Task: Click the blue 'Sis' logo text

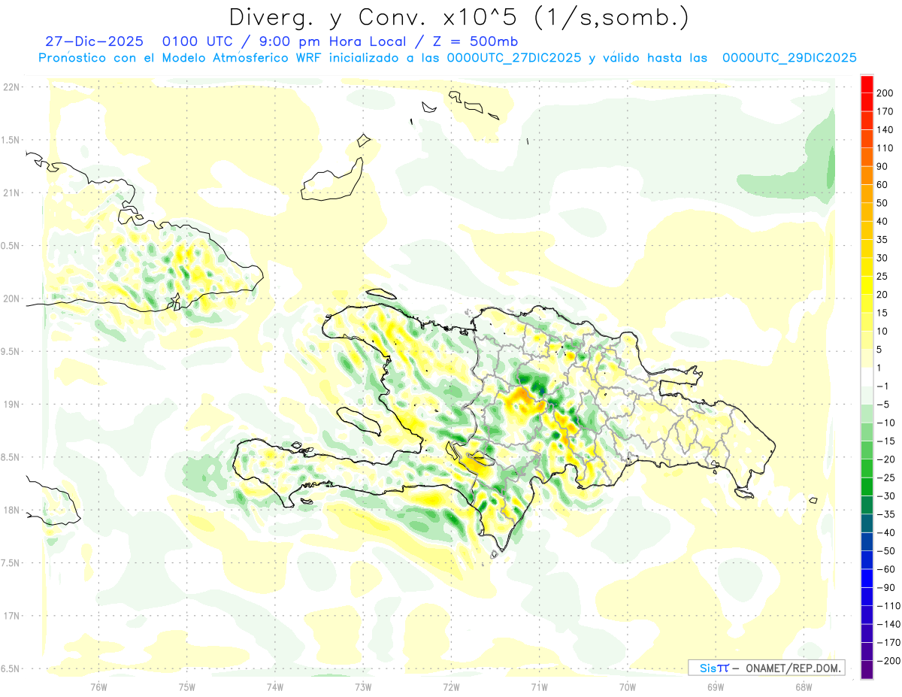Action: coord(707,668)
